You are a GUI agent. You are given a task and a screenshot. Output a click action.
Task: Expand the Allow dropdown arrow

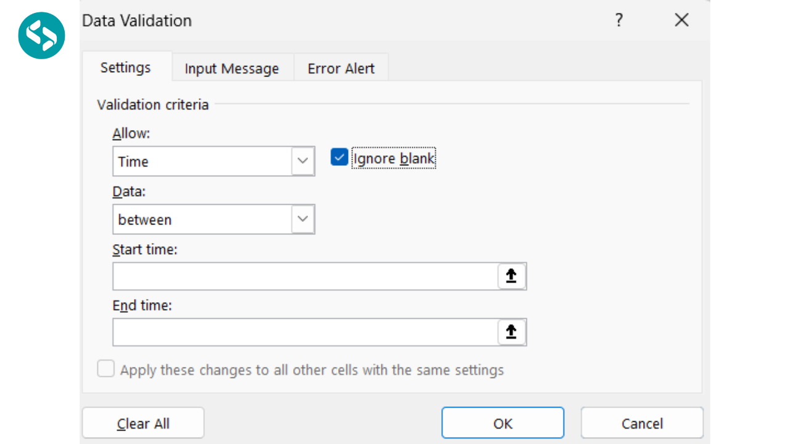click(x=302, y=161)
